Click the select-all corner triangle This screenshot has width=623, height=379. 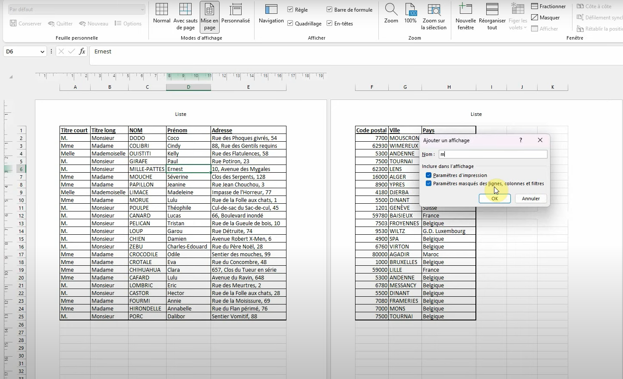(11, 77)
